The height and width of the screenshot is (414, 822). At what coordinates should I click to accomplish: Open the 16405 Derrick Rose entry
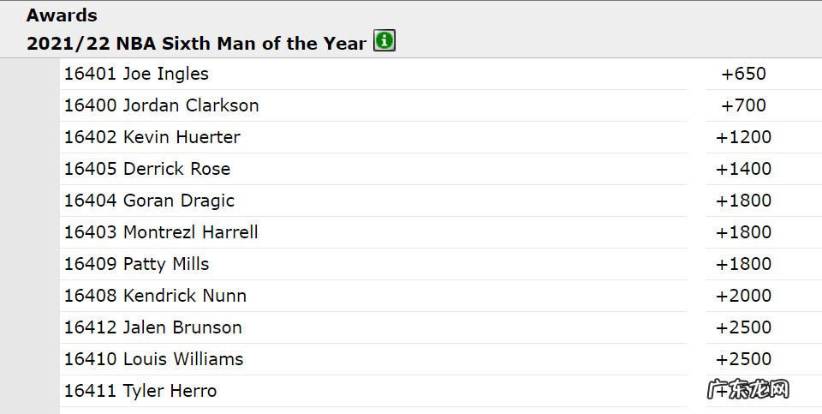(x=146, y=169)
